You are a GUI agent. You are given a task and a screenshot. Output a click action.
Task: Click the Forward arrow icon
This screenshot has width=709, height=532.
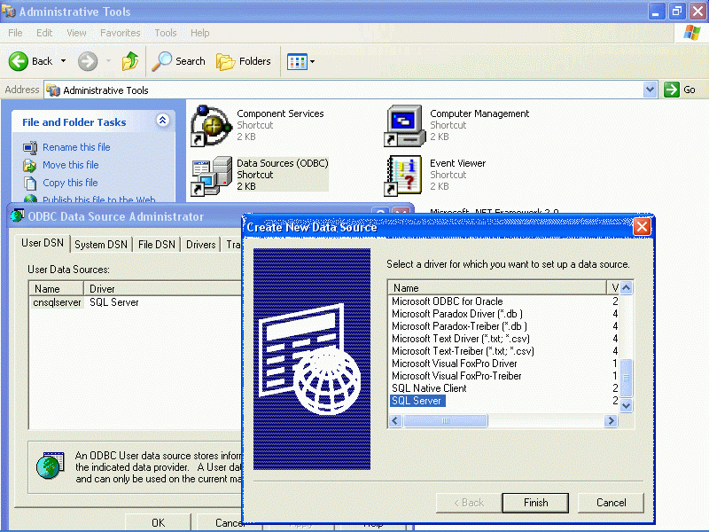(87, 61)
